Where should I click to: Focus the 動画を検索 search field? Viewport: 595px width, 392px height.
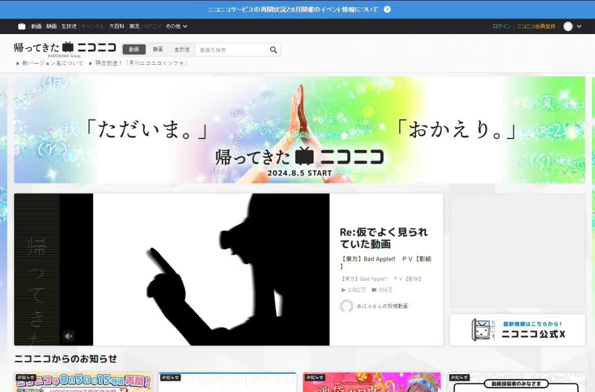click(231, 50)
